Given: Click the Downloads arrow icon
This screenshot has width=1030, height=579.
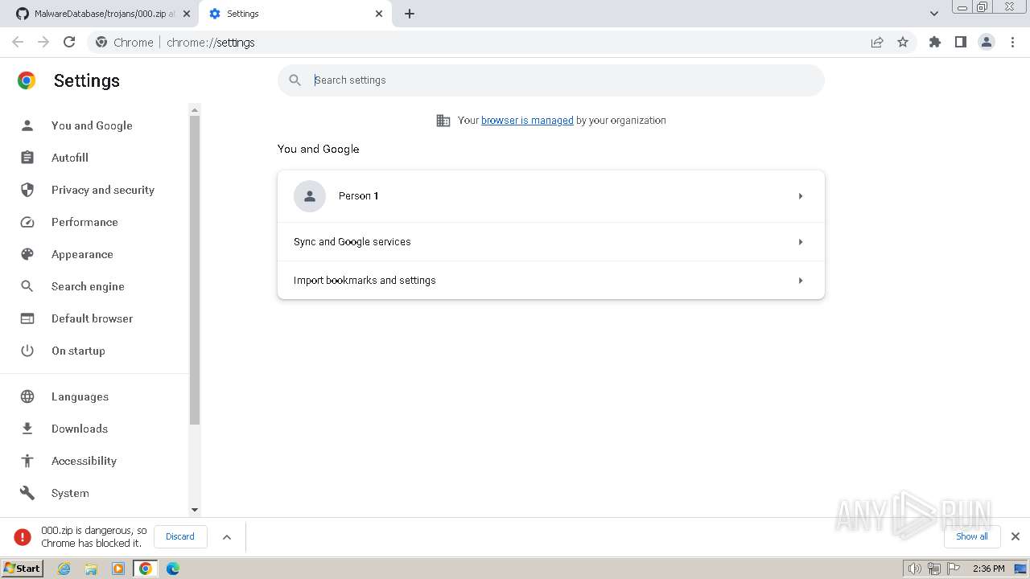Looking at the screenshot, I should click(27, 429).
